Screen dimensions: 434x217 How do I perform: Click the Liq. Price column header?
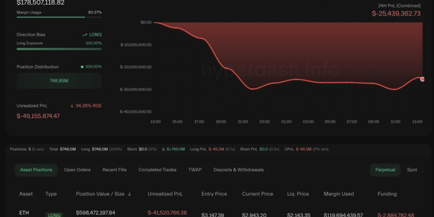298,194
